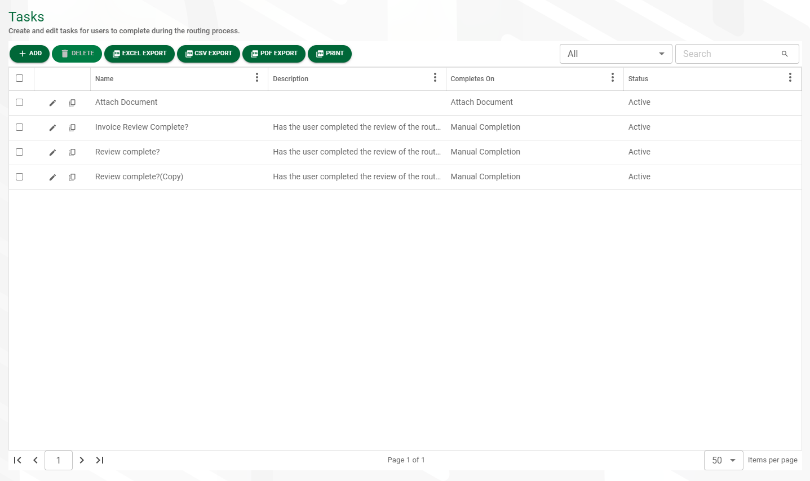Viewport: 810px width, 481px height.
Task: Open the Completes On column options menu
Action: click(613, 78)
